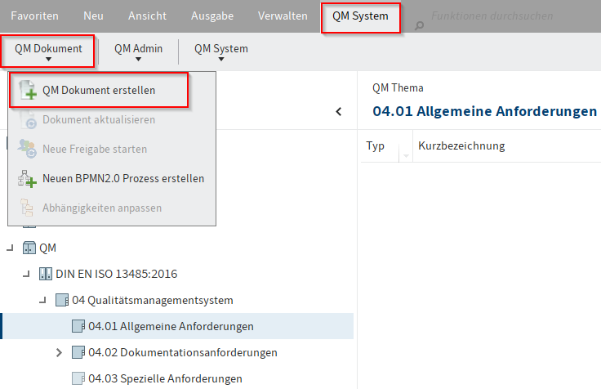Open the QM System toolbar dropdown
This screenshot has height=389, width=601.
[x=220, y=51]
